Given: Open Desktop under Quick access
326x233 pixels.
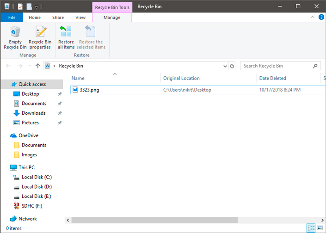Looking at the screenshot, I should [x=31, y=94].
